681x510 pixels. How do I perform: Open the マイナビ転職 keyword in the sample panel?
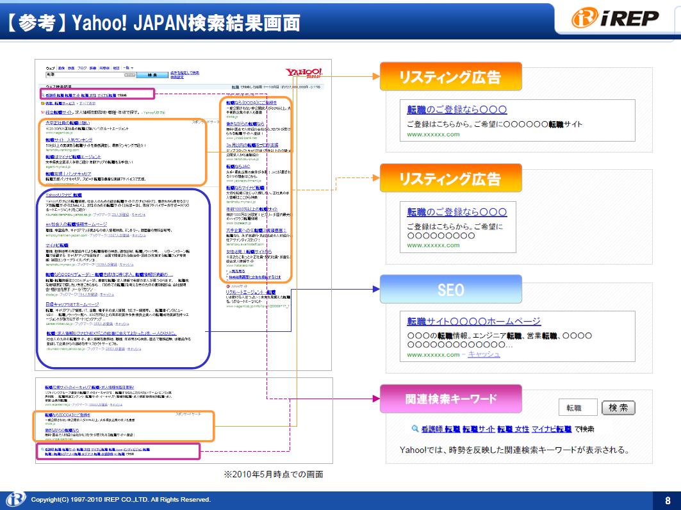[x=552, y=429]
